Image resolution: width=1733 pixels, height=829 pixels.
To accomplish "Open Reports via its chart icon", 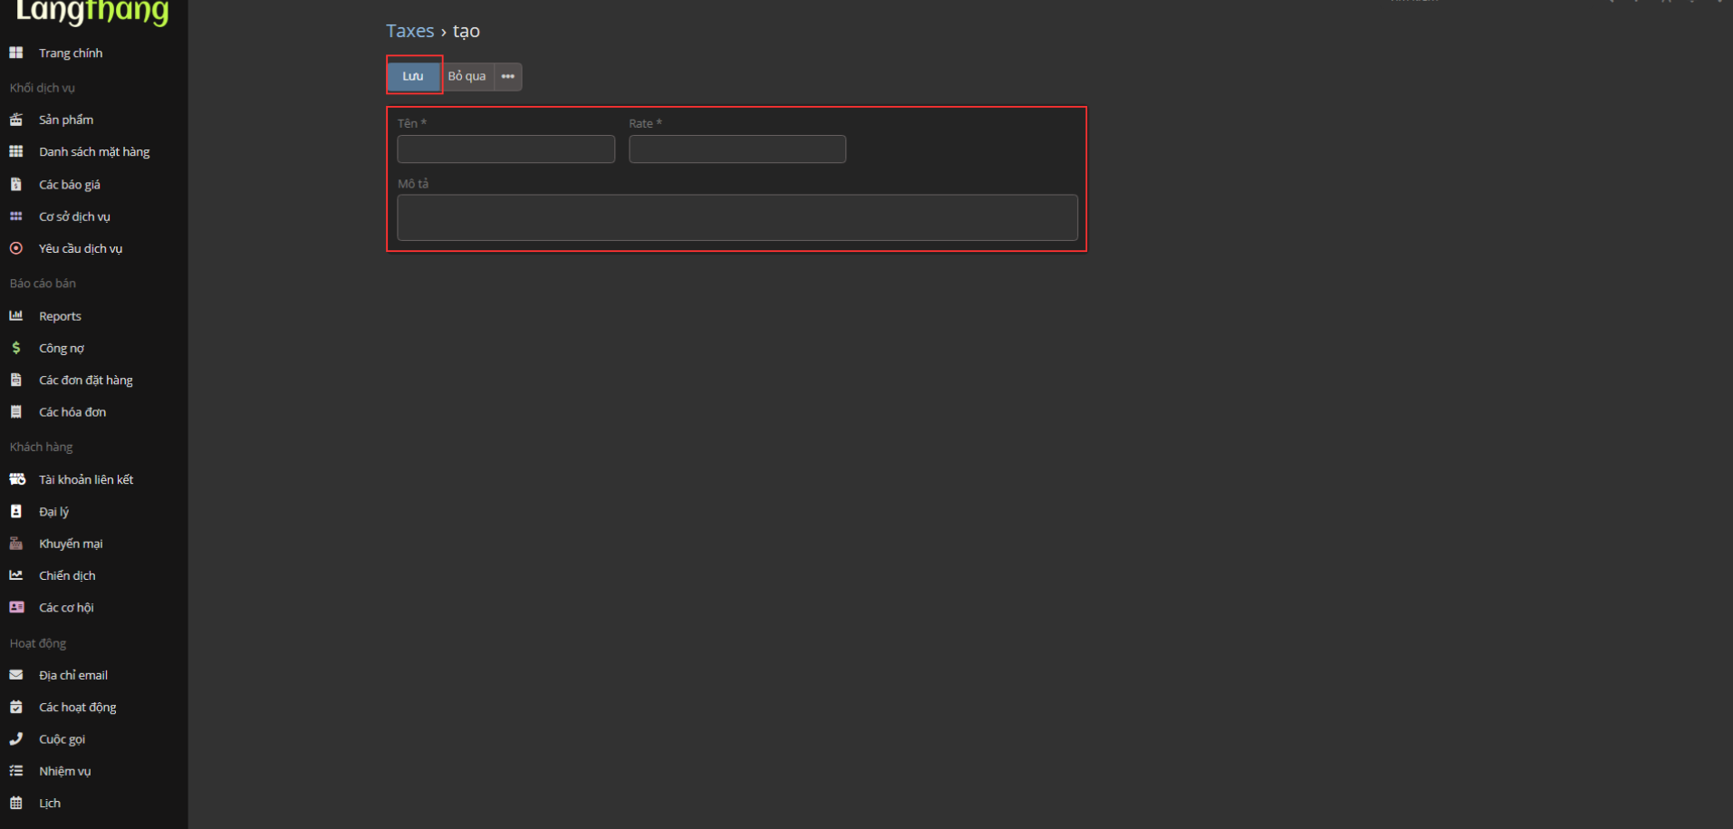I will tap(15, 315).
